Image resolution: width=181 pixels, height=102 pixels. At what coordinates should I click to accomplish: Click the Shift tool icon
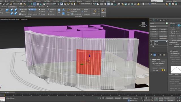(x=59, y=11)
